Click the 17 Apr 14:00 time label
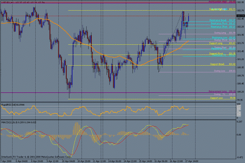 point(192,161)
